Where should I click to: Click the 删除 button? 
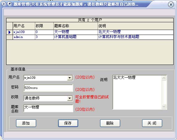tap(110, 123)
